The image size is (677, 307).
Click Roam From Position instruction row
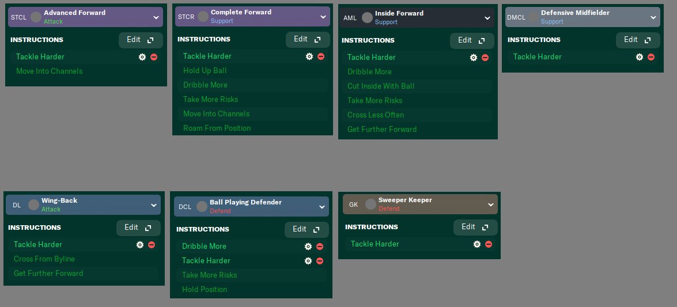[x=217, y=128]
